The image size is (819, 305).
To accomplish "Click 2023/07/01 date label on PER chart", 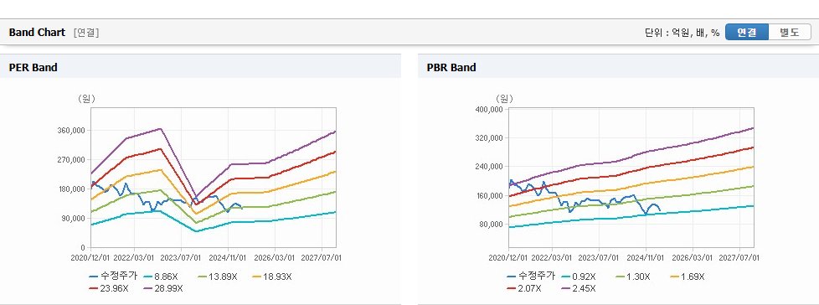I will coord(181,257).
